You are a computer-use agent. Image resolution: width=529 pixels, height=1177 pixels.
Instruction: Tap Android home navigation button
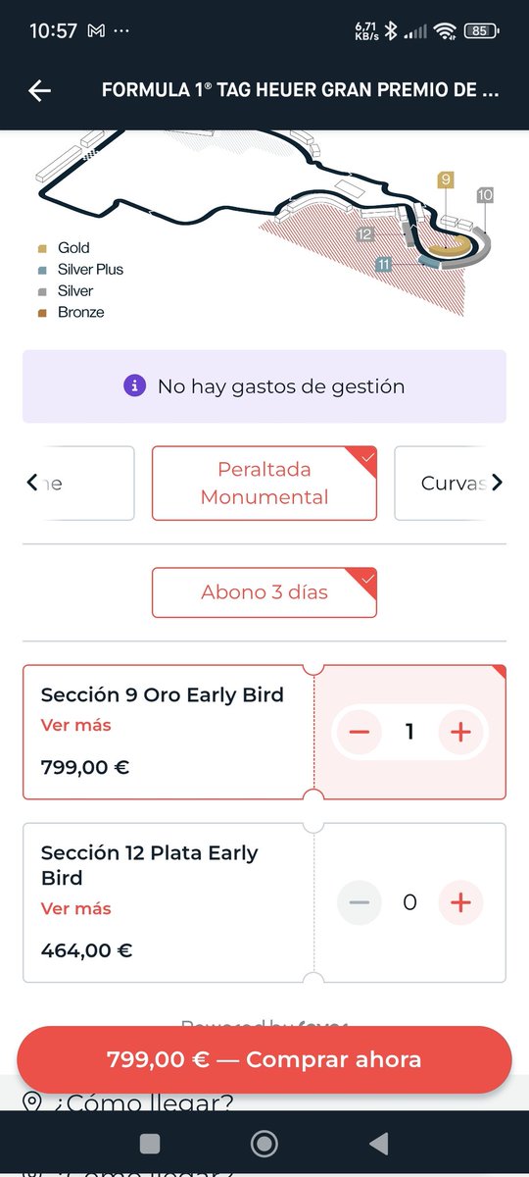[264, 1144]
